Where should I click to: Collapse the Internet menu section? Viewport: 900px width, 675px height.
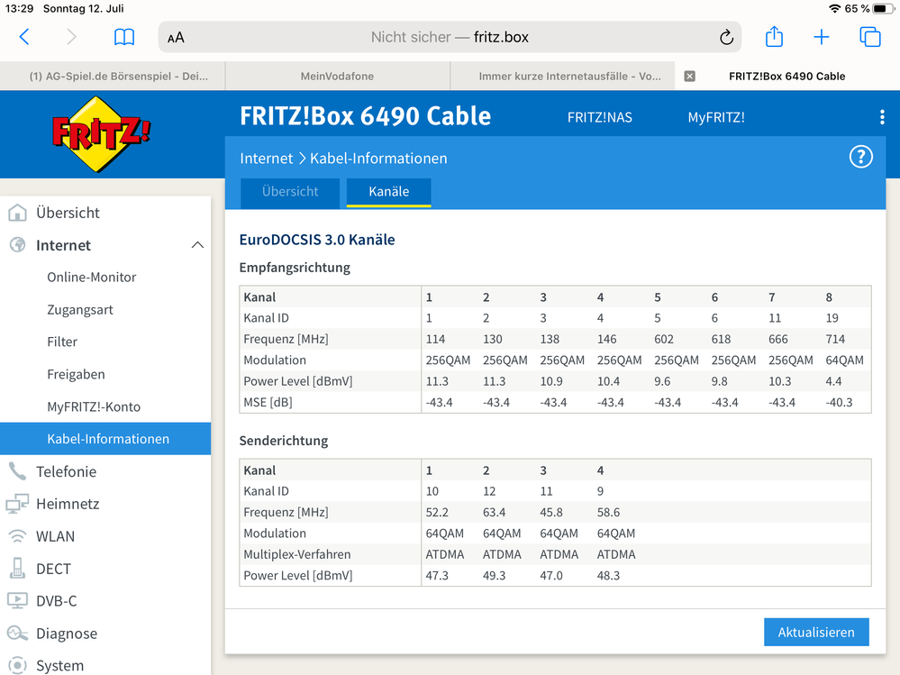(x=197, y=245)
